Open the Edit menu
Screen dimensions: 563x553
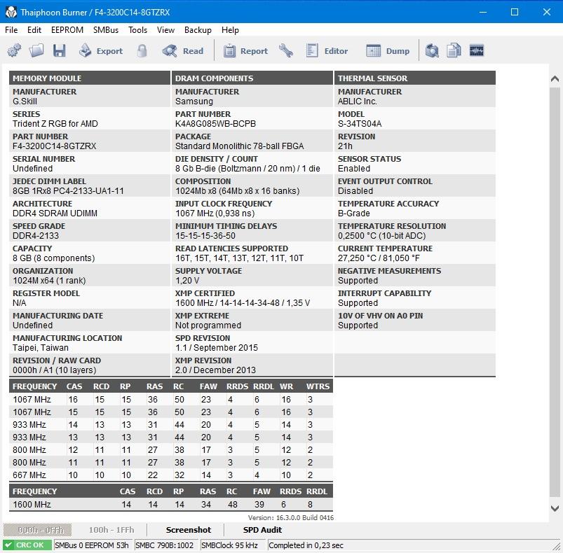(34, 30)
